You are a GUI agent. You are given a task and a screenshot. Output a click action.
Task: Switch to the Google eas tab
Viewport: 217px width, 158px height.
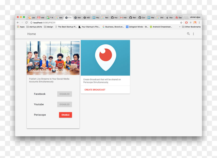point(59,18)
